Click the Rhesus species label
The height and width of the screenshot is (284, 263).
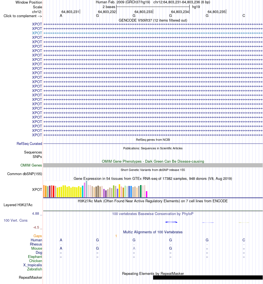point(36,244)
